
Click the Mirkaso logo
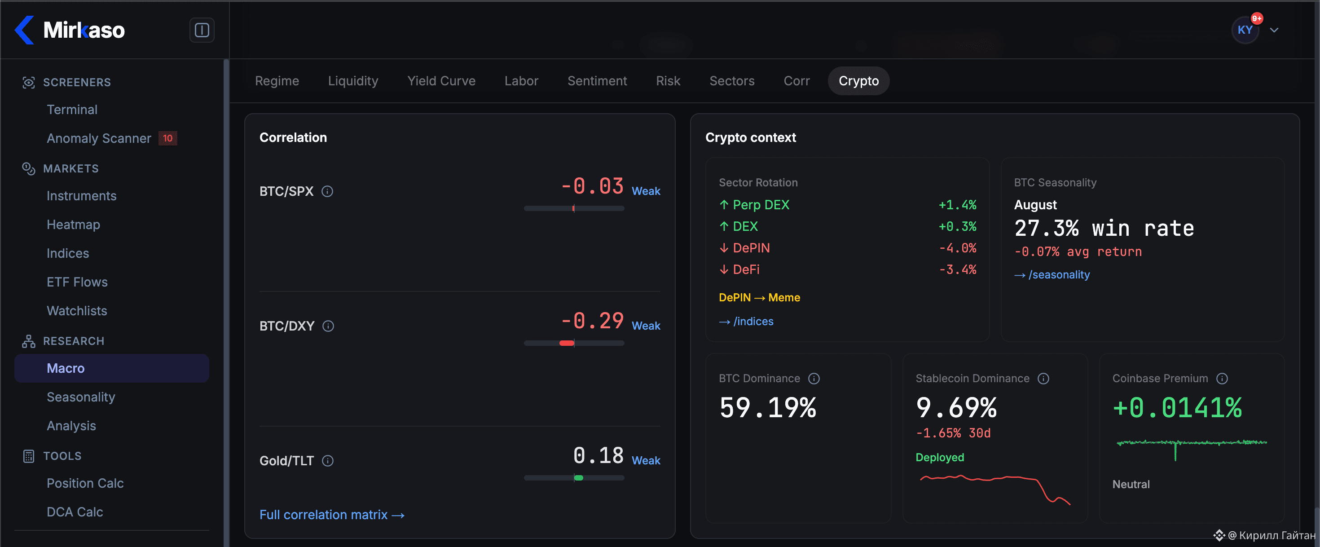[x=70, y=30]
